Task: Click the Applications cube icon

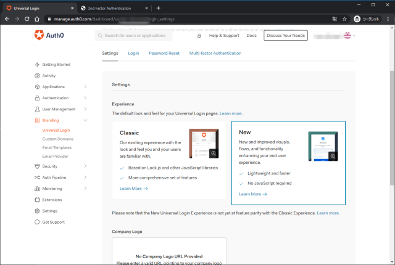Action: click(37, 87)
